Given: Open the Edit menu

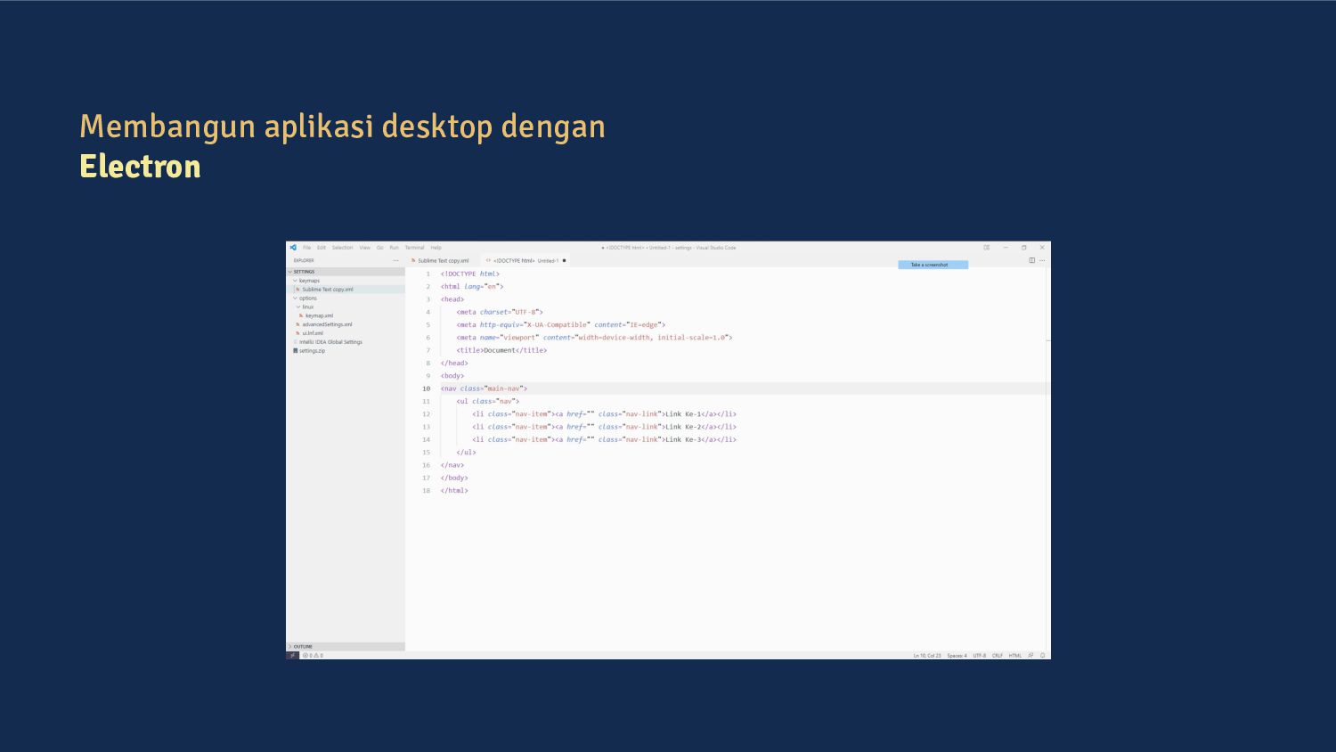Looking at the screenshot, I should coord(322,248).
